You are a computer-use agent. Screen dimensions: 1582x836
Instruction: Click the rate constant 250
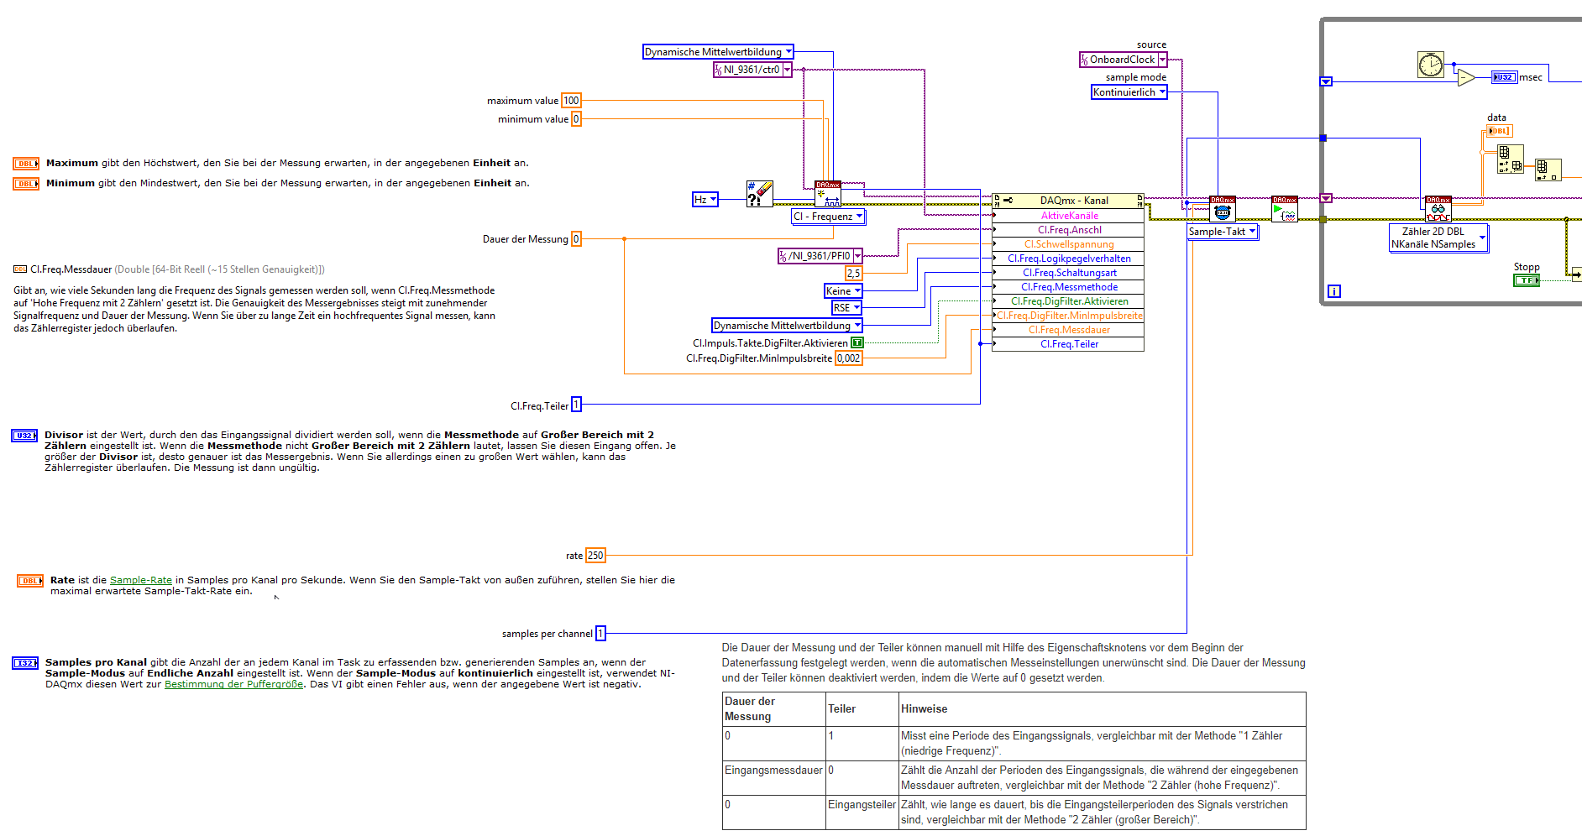coord(595,556)
